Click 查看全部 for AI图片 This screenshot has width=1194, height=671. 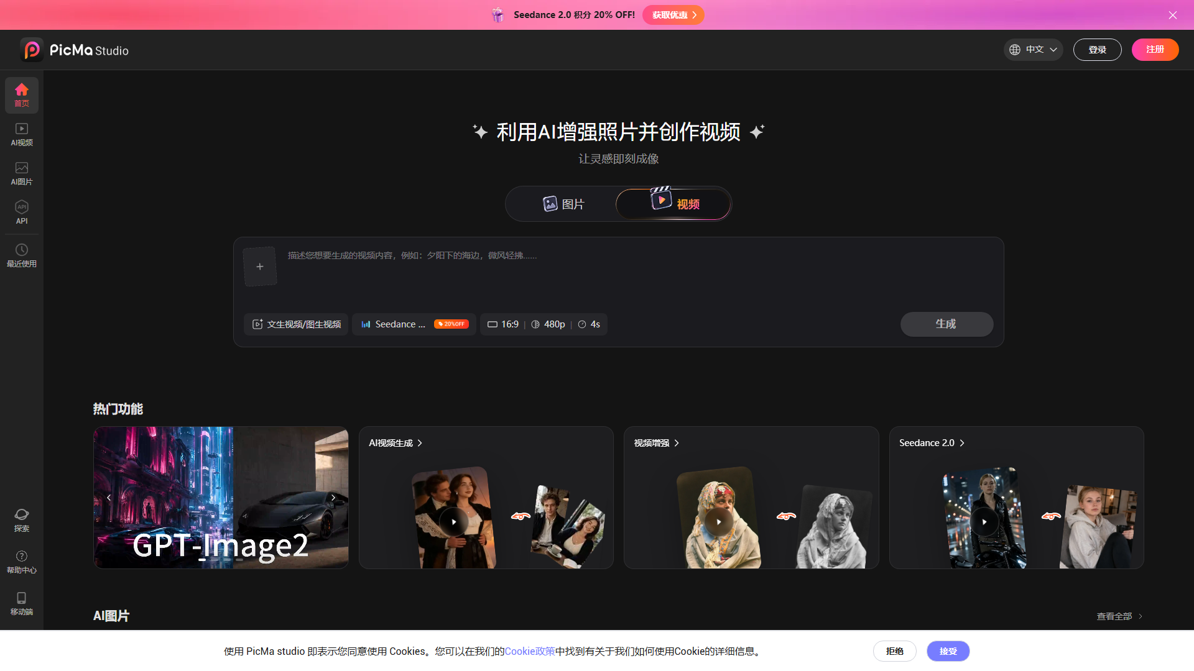point(1119,616)
